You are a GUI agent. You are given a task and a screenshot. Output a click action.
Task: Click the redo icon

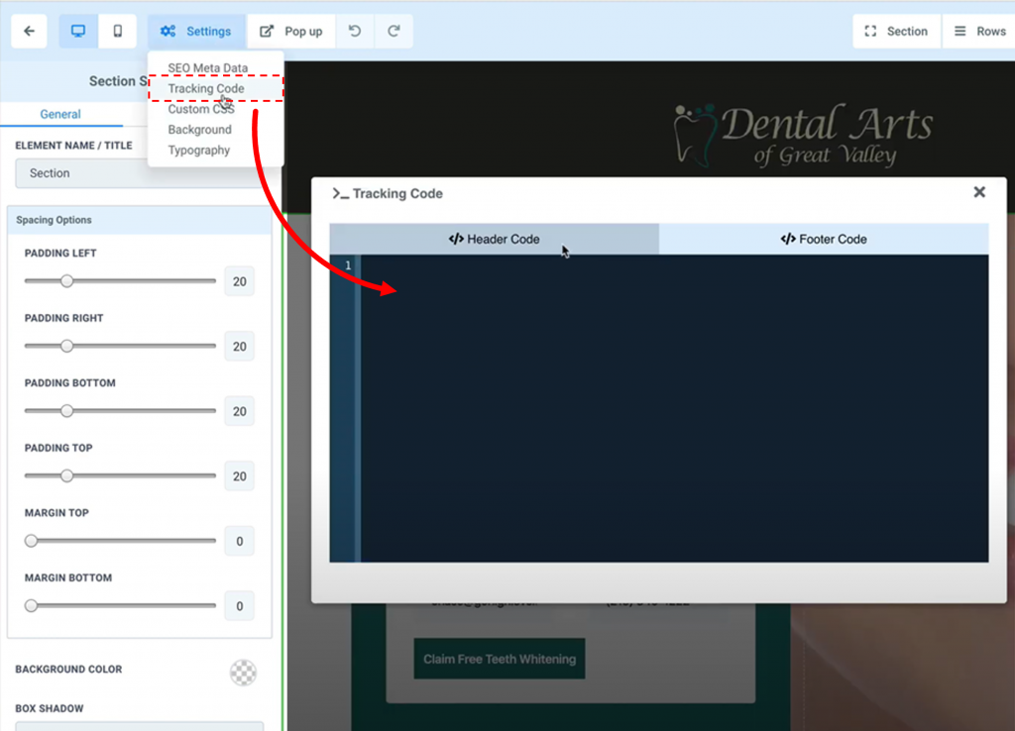click(394, 31)
